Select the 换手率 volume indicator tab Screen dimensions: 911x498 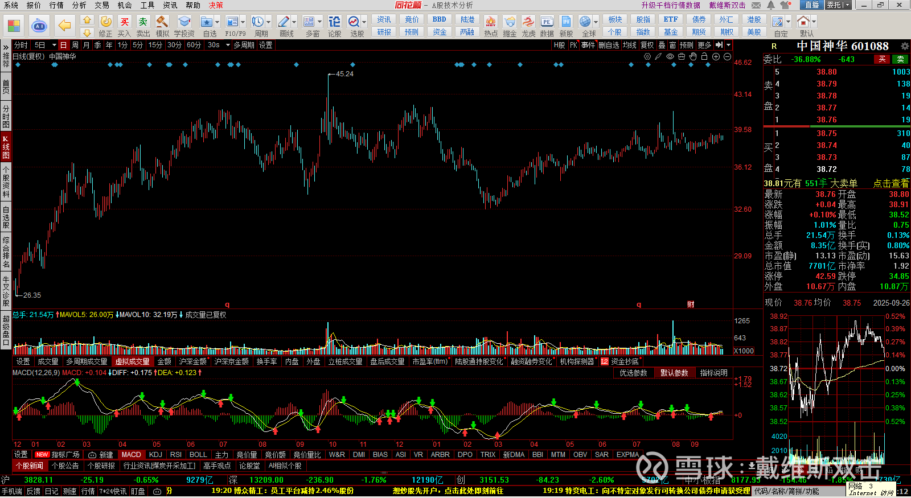(266, 361)
